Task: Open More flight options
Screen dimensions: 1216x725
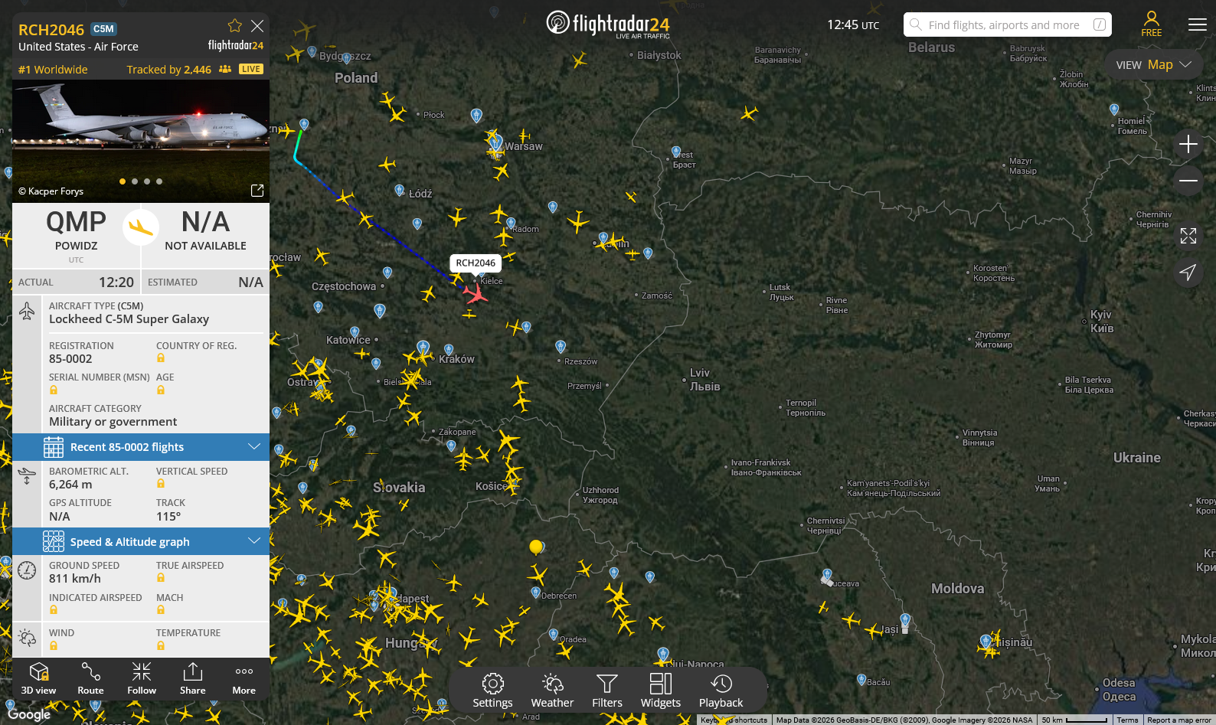Action: coord(244,679)
